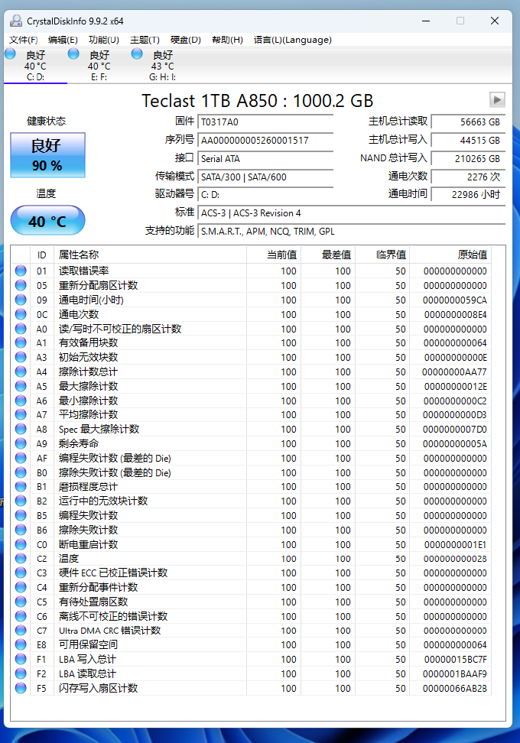
Task: Click the status icon for attribute C0 断电重启计数
Action: click(21, 544)
